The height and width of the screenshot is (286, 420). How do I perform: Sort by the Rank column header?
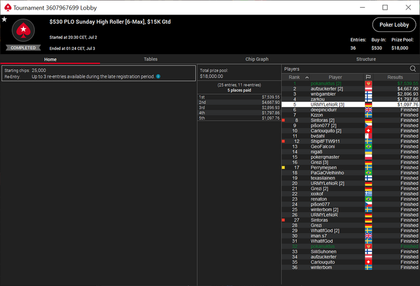(x=294, y=78)
